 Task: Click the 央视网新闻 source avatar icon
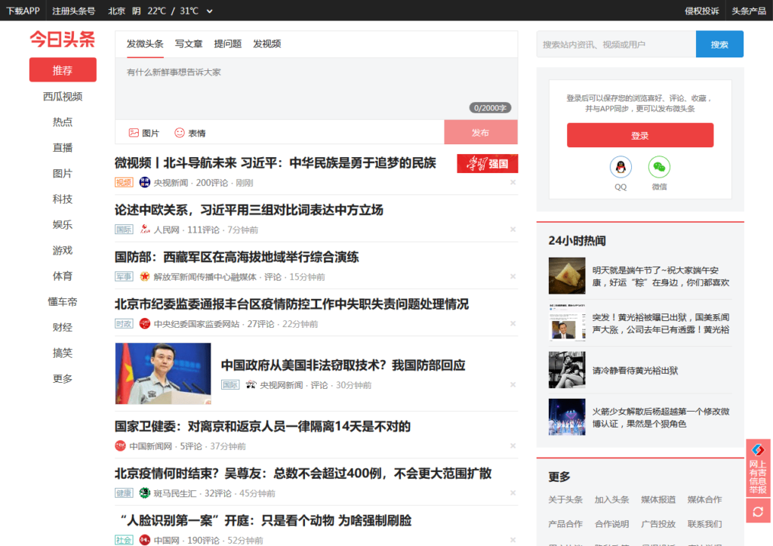point(251,384)
